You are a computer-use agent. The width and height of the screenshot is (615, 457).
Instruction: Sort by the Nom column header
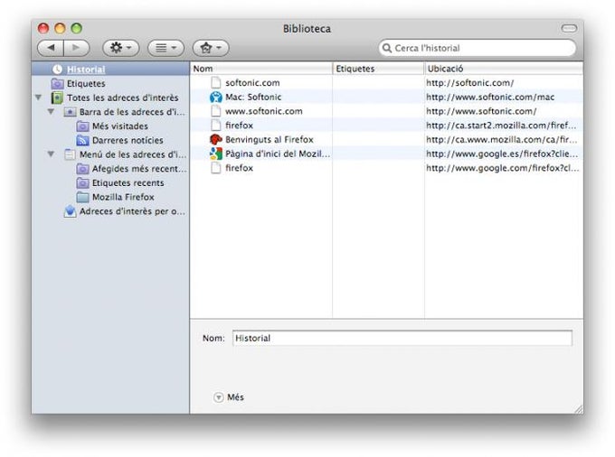click(x=261, y=69)
